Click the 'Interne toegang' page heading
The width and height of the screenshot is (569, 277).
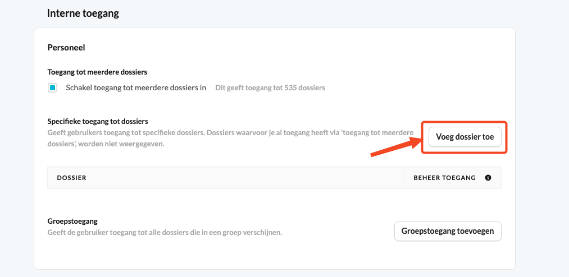click(x=83, y=14)
